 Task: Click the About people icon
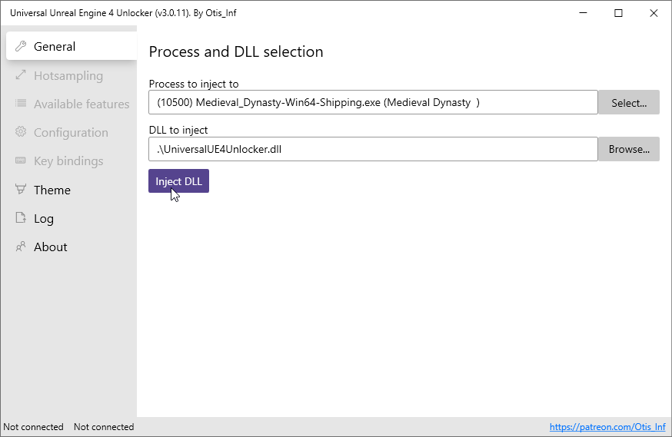point(21,247)
